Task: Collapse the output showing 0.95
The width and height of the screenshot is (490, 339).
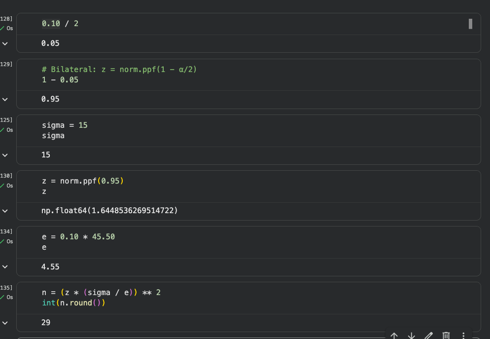Action: click(5, 99)
